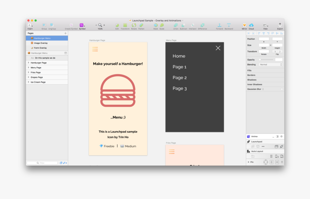Image resolution: width=310 pixels, height=199 pixels.
Task: Select the Image Overlay page
Action: 47,43
